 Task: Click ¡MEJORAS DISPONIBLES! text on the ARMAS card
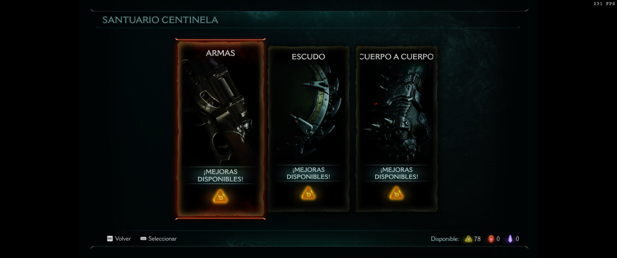(x=220, y=176)
